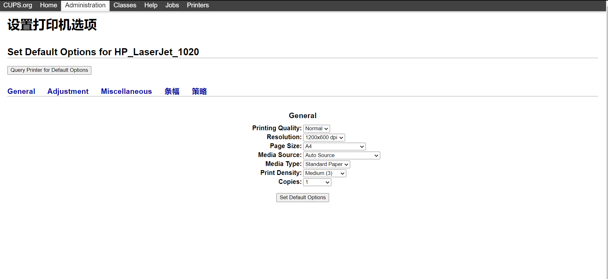Viewport: 608px width, 279px height.
Task: Expand the Copies dropdown
Action: [x=317, y=182]
